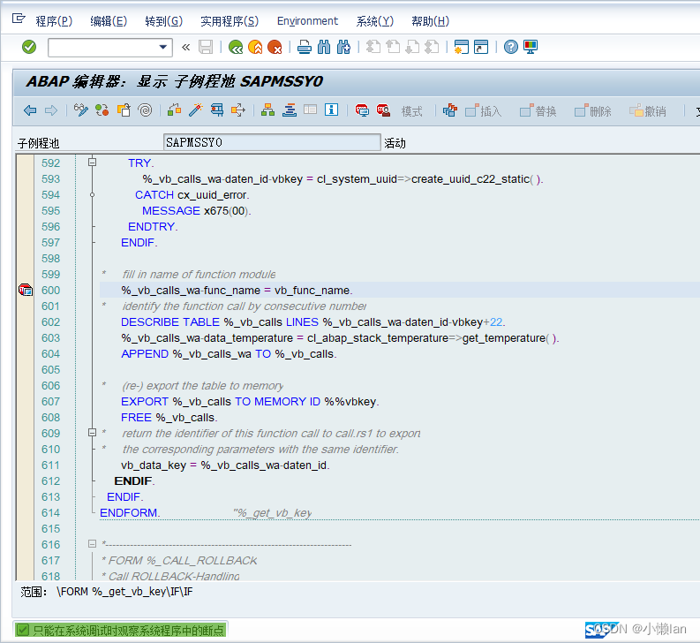Image resolution: width=700 pixels, height=643 pixels.
Task: Click the grey forward arrow in editor toolbar
Action: (x=51, y=110)
